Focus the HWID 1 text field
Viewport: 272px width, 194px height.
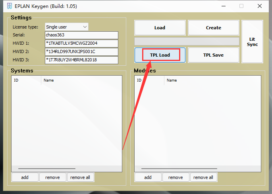(81, 44)
